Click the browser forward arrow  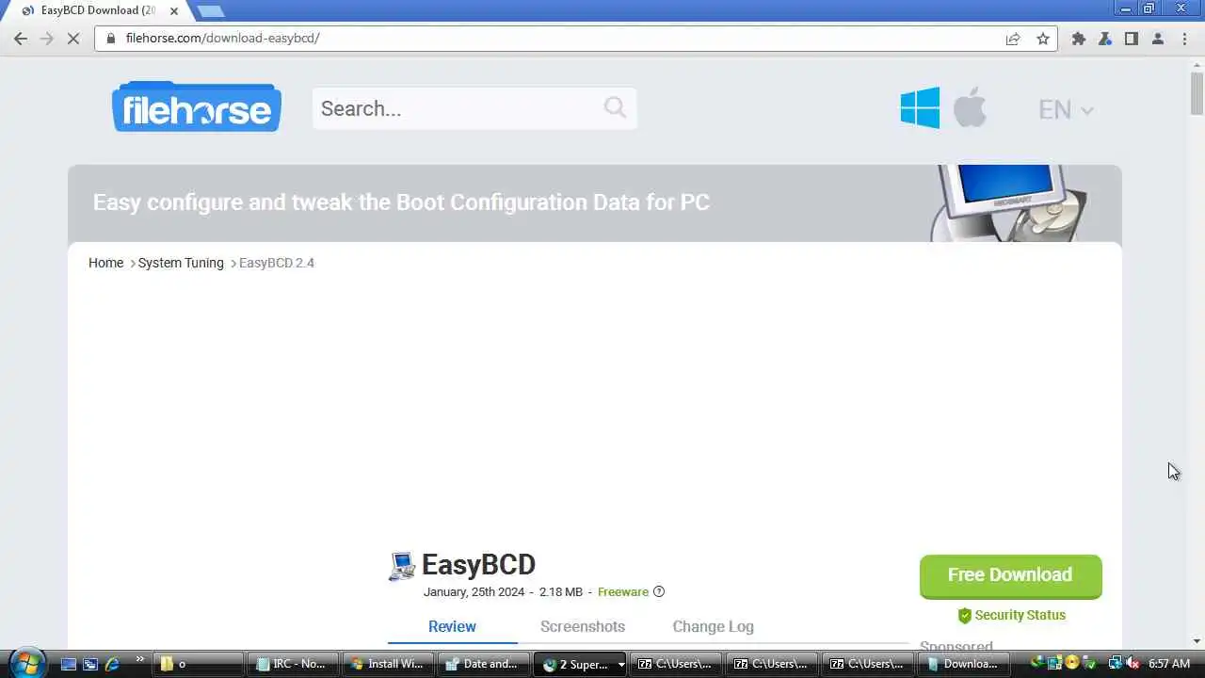pos(47,39)
